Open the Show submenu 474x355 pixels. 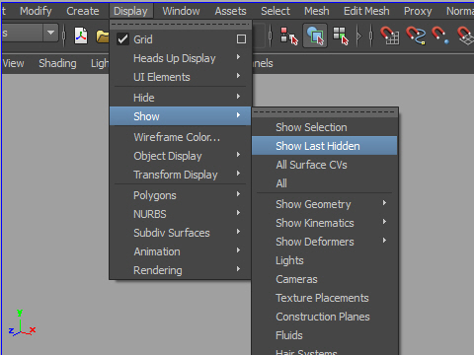click(x=180, y=116)
